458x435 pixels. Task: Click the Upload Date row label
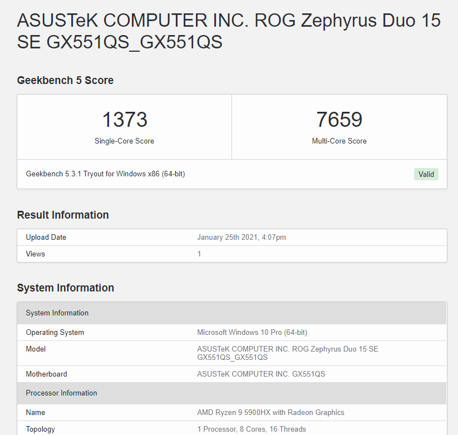click(x=46, y=238)
